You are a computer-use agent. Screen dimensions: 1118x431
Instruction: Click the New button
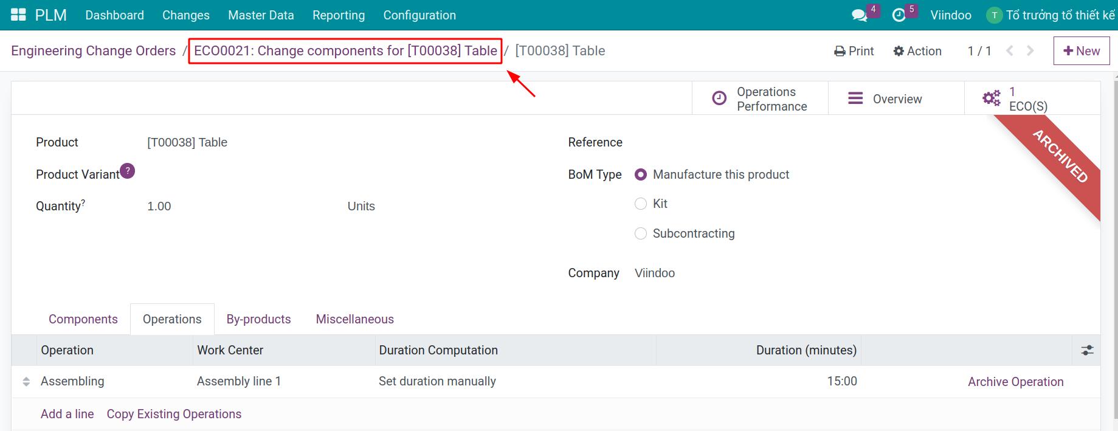tap(1082, 51)
